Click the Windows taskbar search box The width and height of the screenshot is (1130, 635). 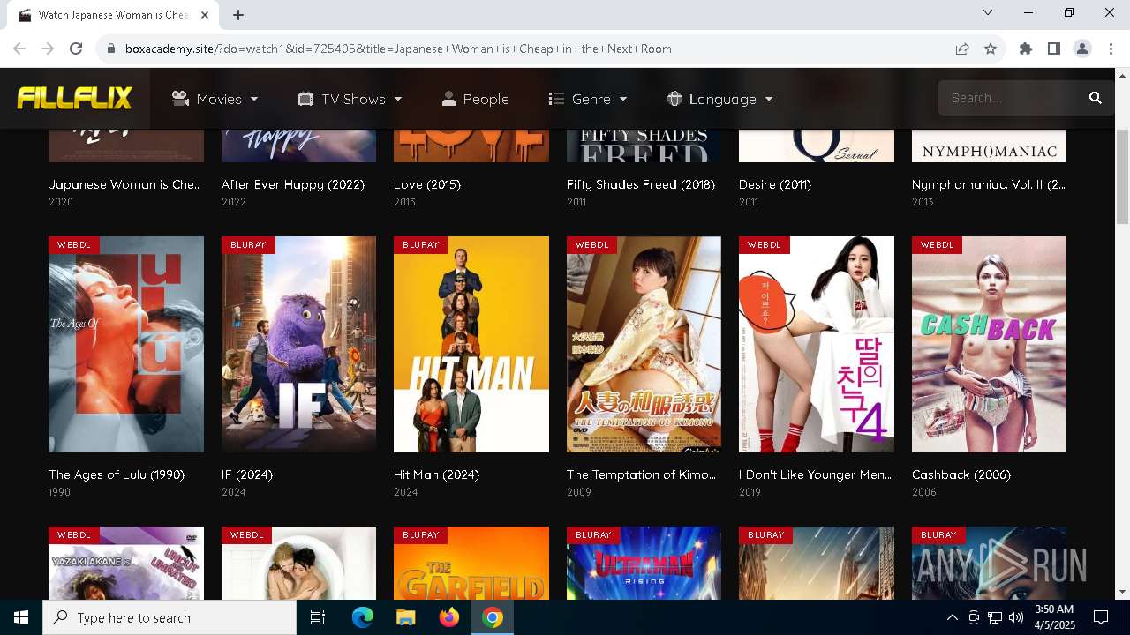(169, 617)
